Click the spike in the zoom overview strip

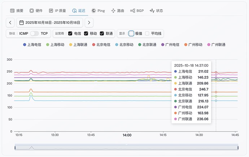click(32, 148)
